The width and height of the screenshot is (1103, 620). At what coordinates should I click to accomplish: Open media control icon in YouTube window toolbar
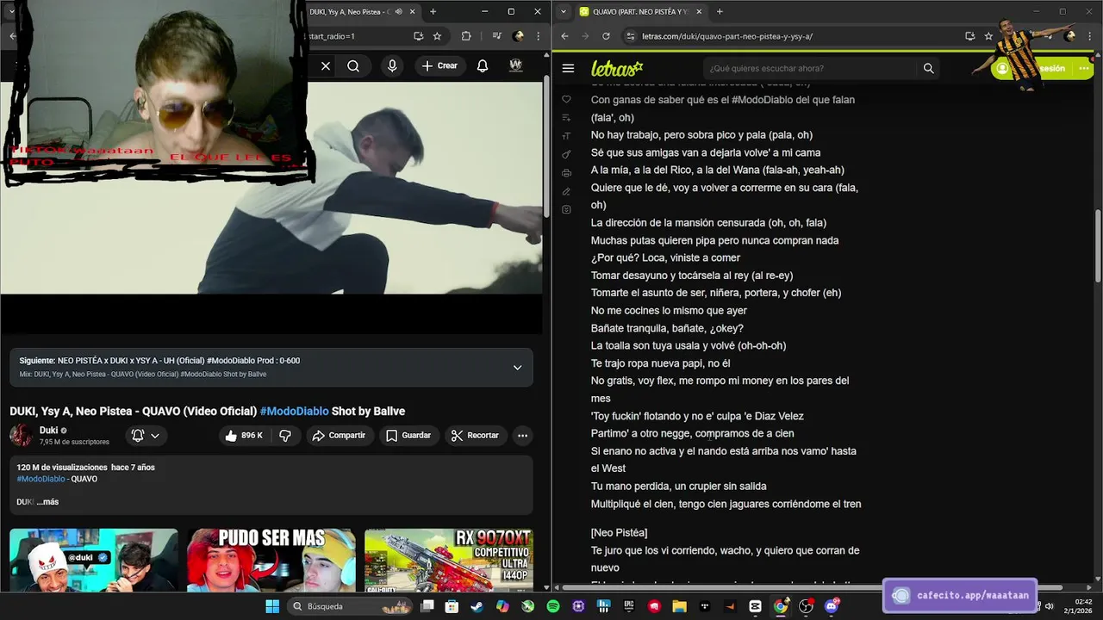coord(497,36)
